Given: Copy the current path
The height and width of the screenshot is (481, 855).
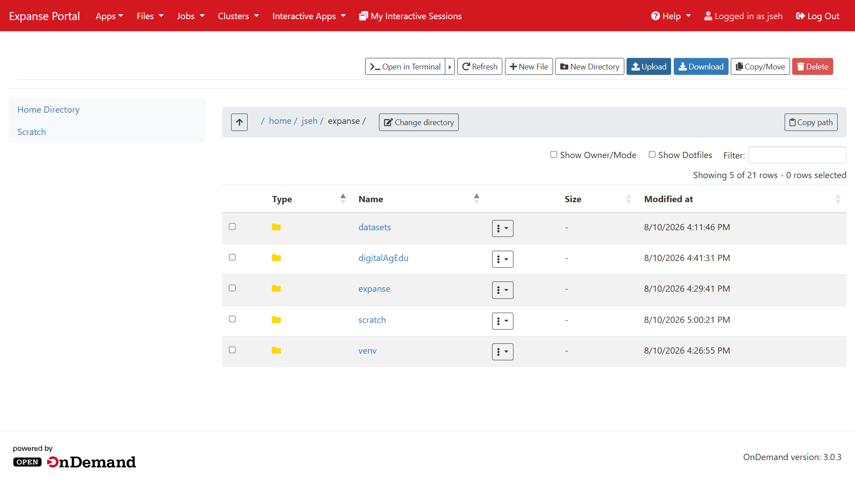Looking at the screenshot, I should 811,122.
